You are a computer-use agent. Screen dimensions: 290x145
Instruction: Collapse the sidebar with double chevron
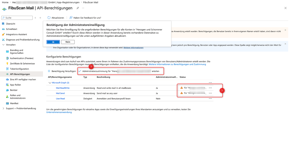[x=40, y=18]
